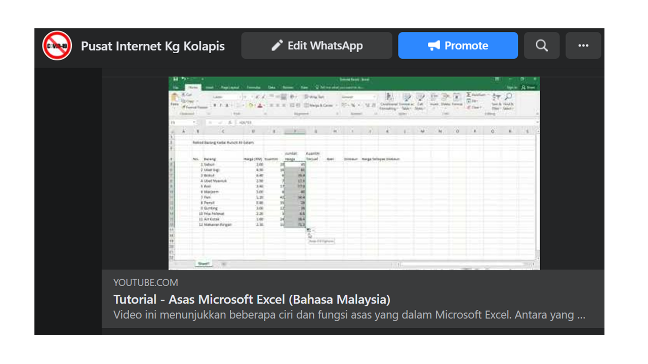Click the Paste icon in Excel ribbon
The width and height of the screenshot is (648, 364).
(x=175, y=99)
